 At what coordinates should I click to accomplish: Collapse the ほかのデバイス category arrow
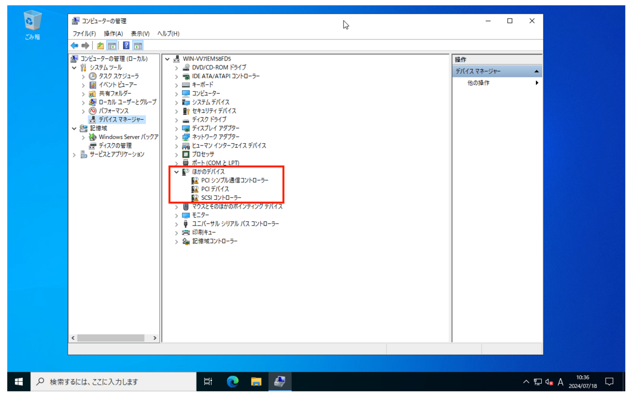pyautogui.click(x=177, y=172)
